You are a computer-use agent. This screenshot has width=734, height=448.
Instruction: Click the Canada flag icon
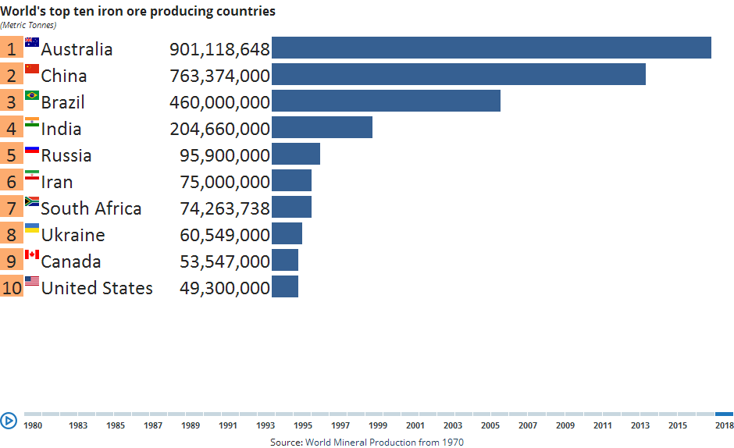point(32,254)
